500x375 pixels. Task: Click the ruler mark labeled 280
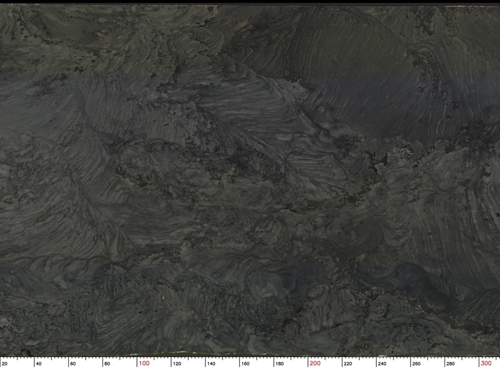click(450, 364)
